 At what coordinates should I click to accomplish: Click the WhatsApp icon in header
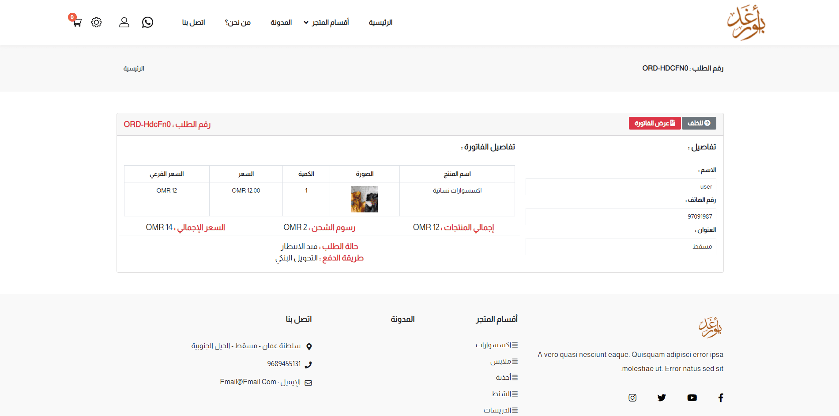click(x=147, y=22)
